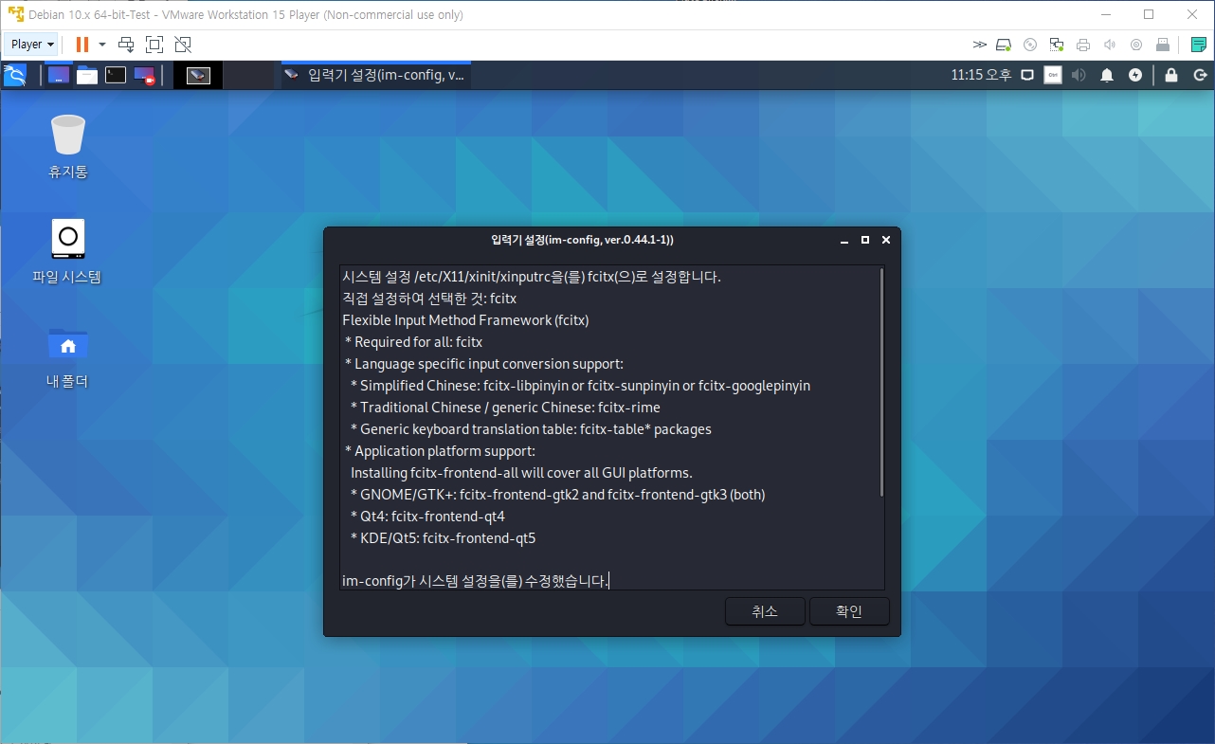Open the screen recorder panel launcher
The height and width of the screenshot is (744, 1215).
click(144, 75)
